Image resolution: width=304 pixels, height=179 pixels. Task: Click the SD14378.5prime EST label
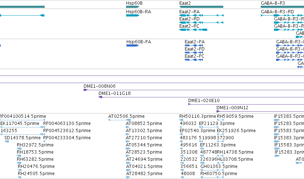(23, 138)
